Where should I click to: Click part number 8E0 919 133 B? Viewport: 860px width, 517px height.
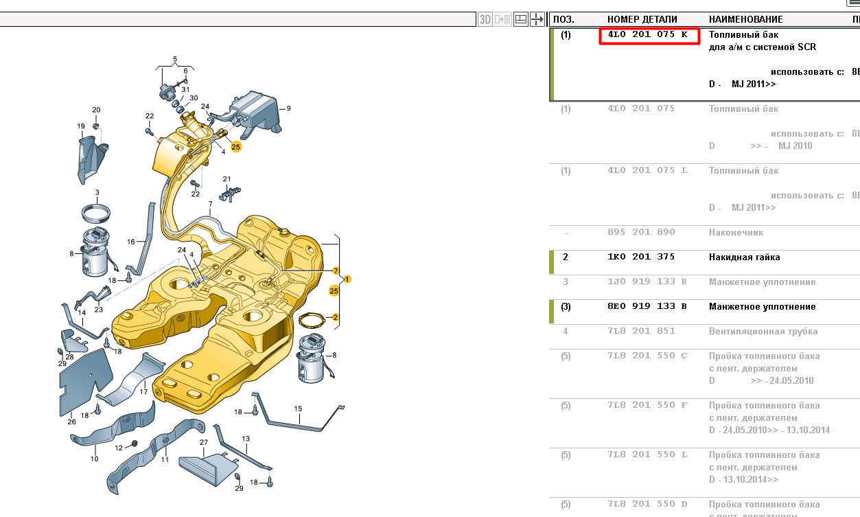(x=647, y=306)
